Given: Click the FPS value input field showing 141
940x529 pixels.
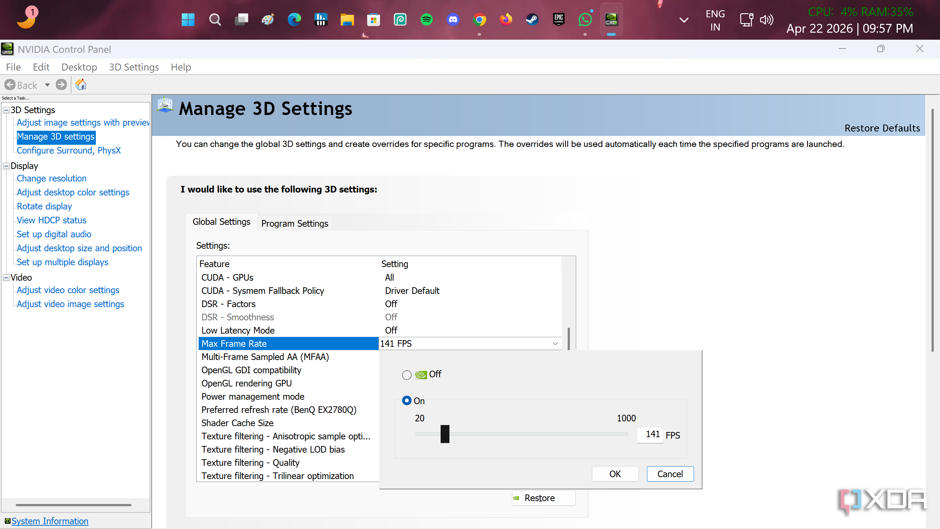Looking at the screenshot, I should pyautogui.click(x=650, y=435).
